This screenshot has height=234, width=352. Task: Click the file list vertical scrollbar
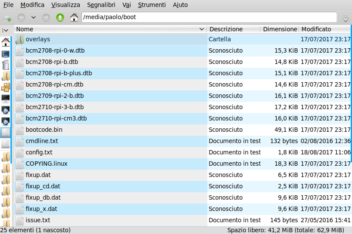(x=351, y=93)
